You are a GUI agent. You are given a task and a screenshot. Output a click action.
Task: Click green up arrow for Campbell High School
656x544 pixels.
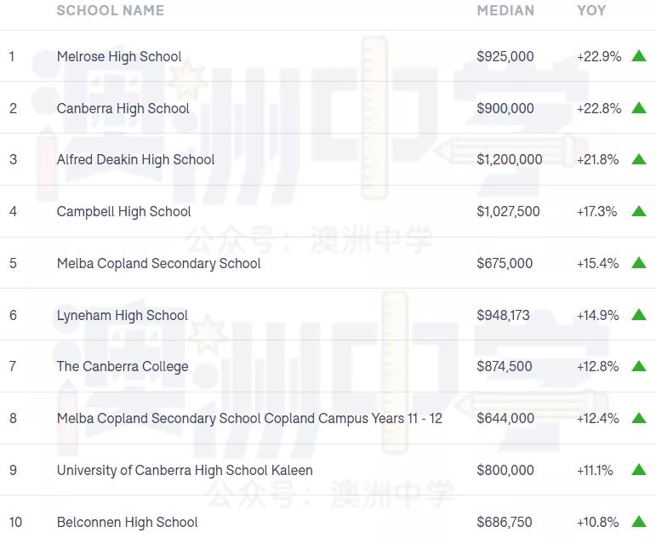click(x=639, y=211)
